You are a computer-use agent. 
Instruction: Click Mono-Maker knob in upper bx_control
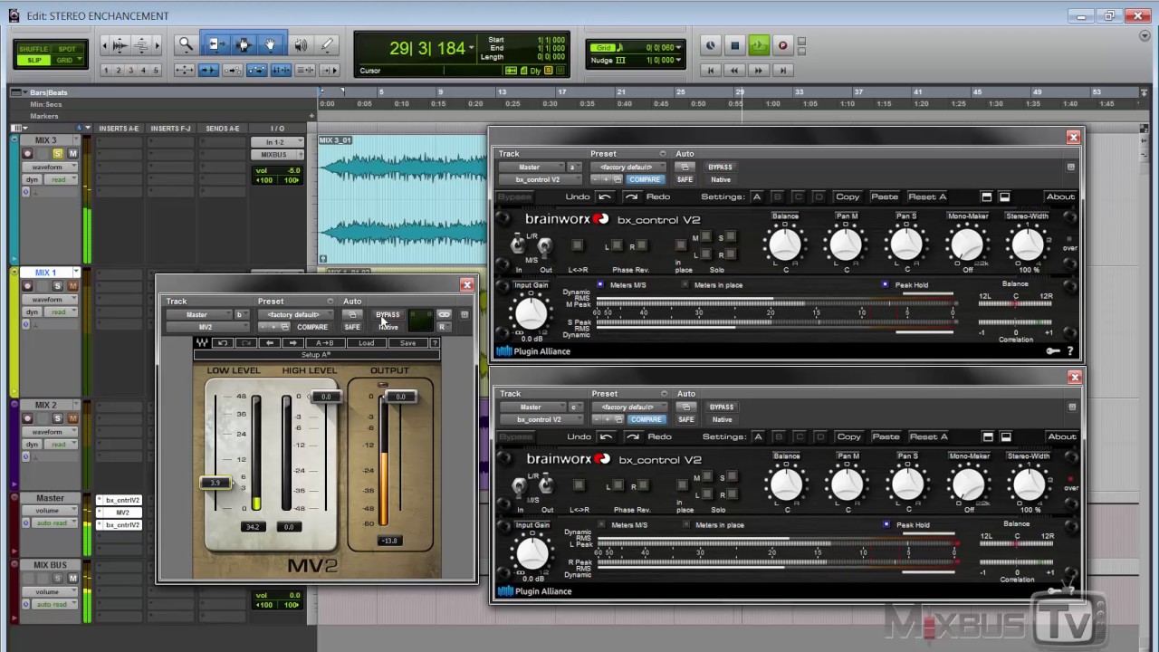click(x=967, y=245)
